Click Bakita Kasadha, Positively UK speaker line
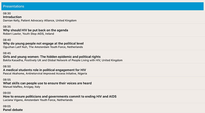 (x=63, y=60)
